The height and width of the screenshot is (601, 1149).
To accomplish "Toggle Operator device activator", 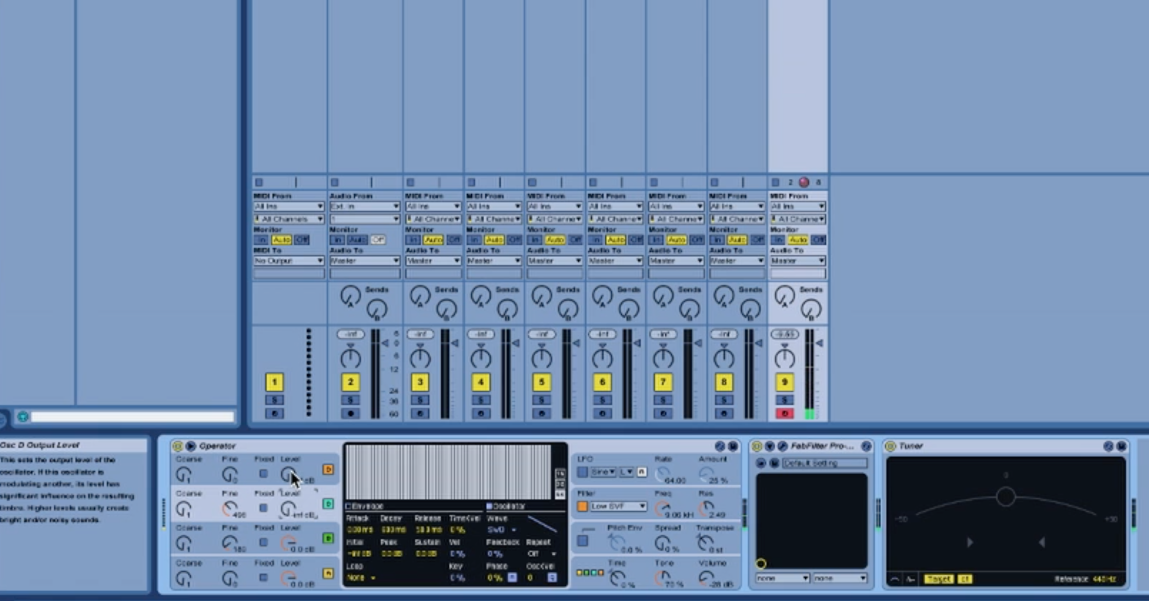I will tap(178, 446).
